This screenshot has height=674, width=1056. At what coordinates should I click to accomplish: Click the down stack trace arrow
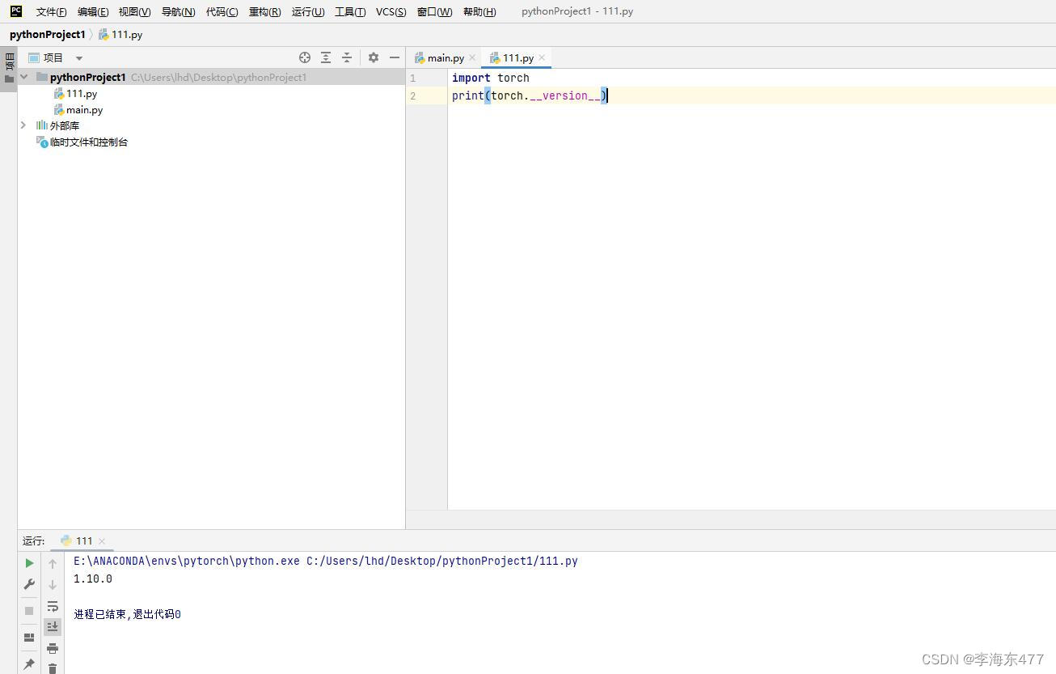click(x=53, y=584)
